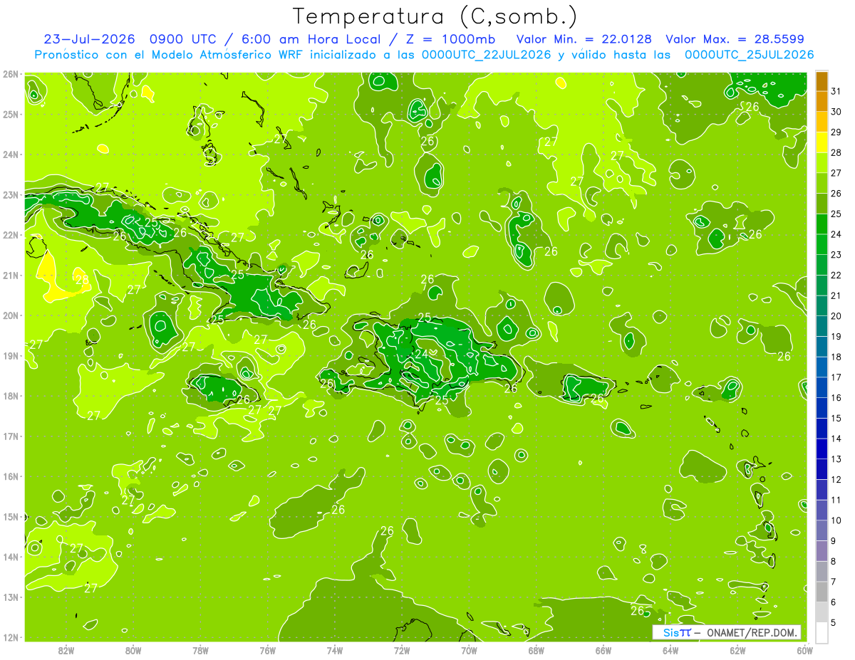Click the colorbar legend label '30'
Viewport: 855px width, 660px height.
(x=836, y=112)
